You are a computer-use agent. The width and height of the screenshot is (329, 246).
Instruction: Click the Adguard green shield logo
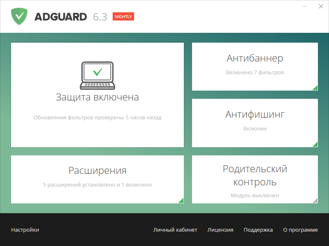click(19, 17)
